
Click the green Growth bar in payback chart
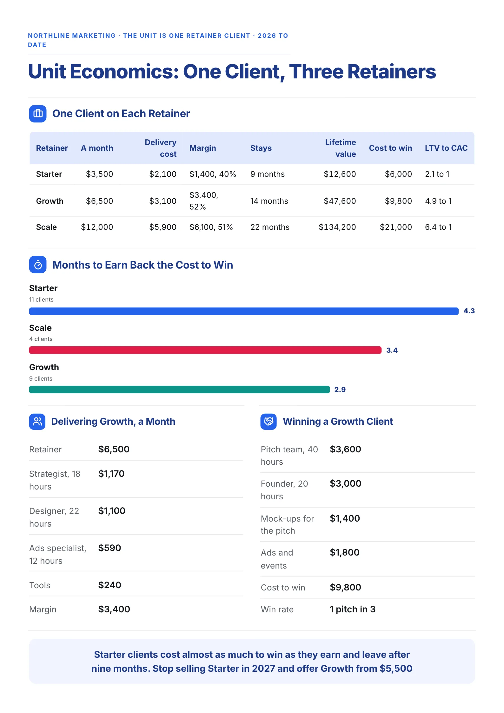180,390
